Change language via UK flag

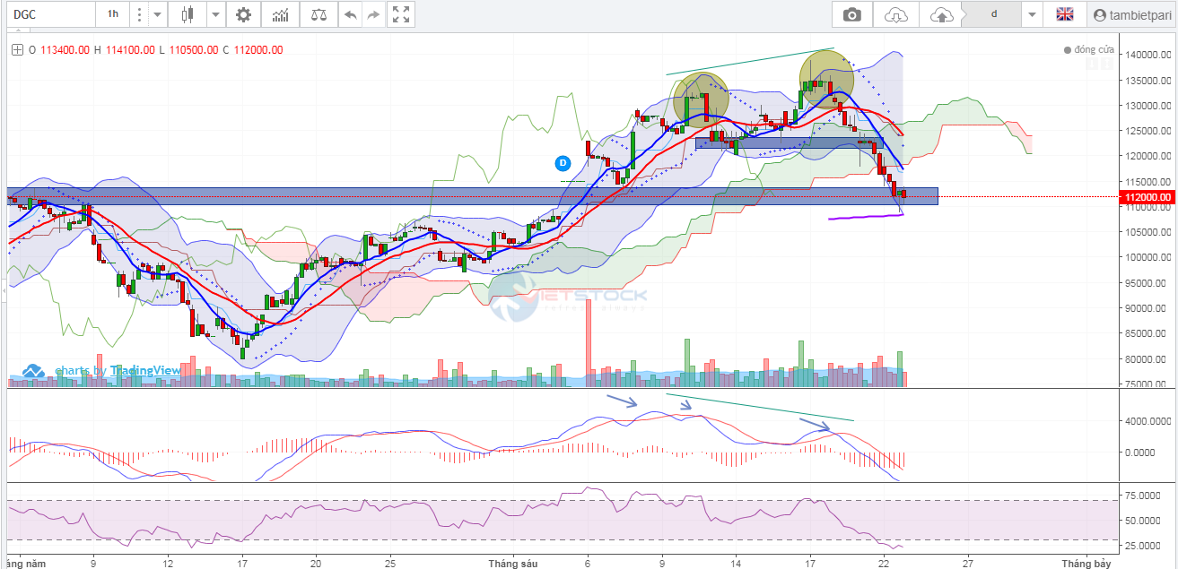[1065, 14]
